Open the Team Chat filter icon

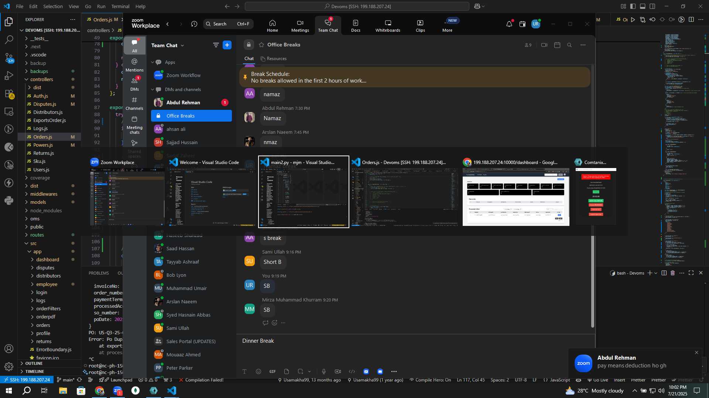point(216,45)
